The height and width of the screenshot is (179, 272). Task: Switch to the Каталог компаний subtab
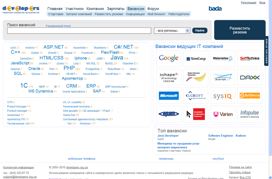coord(79,14)
